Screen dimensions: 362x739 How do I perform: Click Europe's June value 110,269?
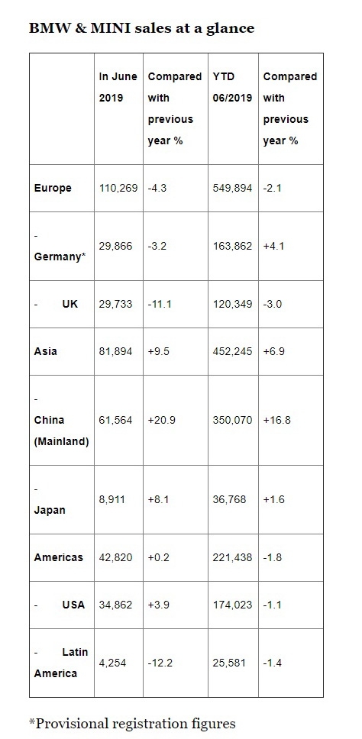pos(118,188)
